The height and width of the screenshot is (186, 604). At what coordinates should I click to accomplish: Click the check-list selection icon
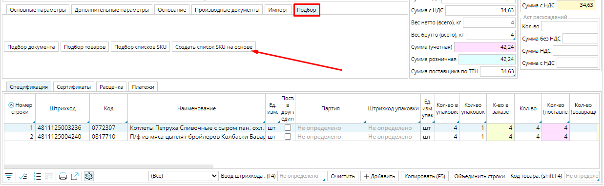click(23, 176)
